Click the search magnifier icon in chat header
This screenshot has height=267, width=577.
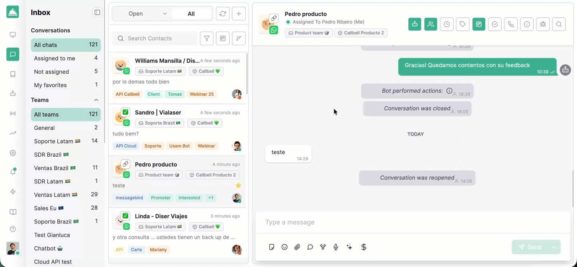(x=559, y=24)
